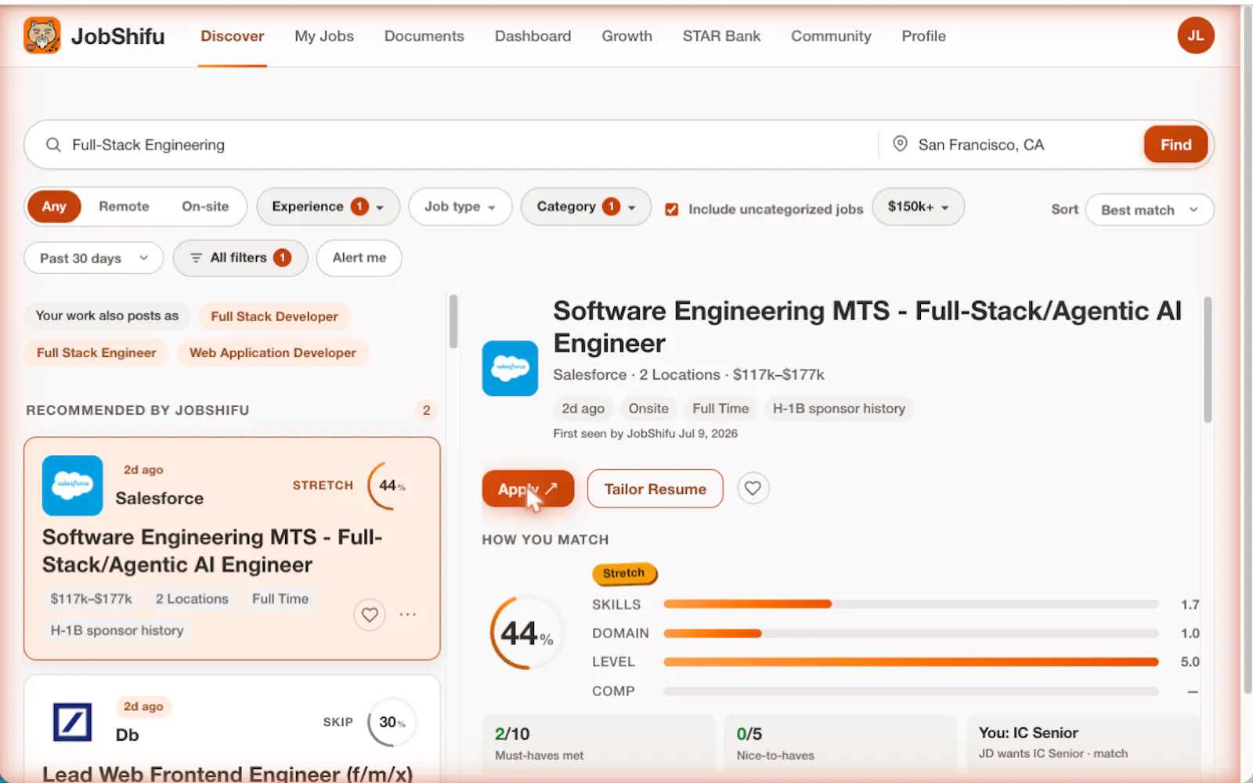1253x783 pixels.
Task: Click the 2 Locations tag on Salesforce card
Action: tap(192, 599)
